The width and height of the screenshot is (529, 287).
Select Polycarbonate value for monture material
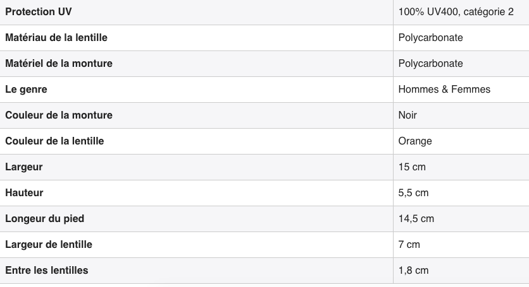(x=430, y=64)
